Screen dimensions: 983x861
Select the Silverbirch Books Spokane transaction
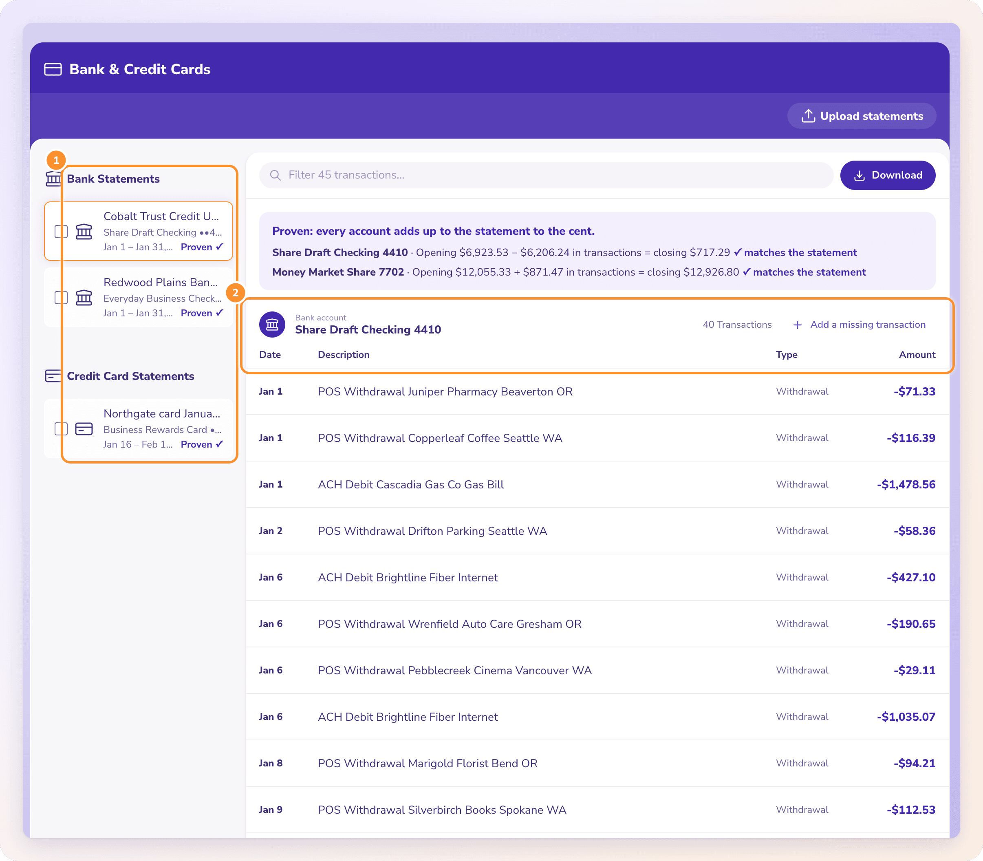pos(597,810)
